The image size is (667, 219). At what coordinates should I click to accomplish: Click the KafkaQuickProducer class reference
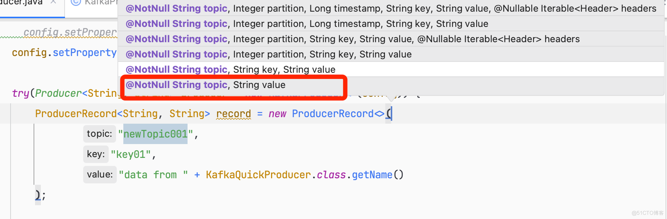click(x=258, y=175)
